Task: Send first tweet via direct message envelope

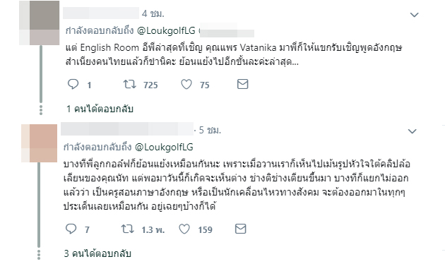Action: click(243, 84)
